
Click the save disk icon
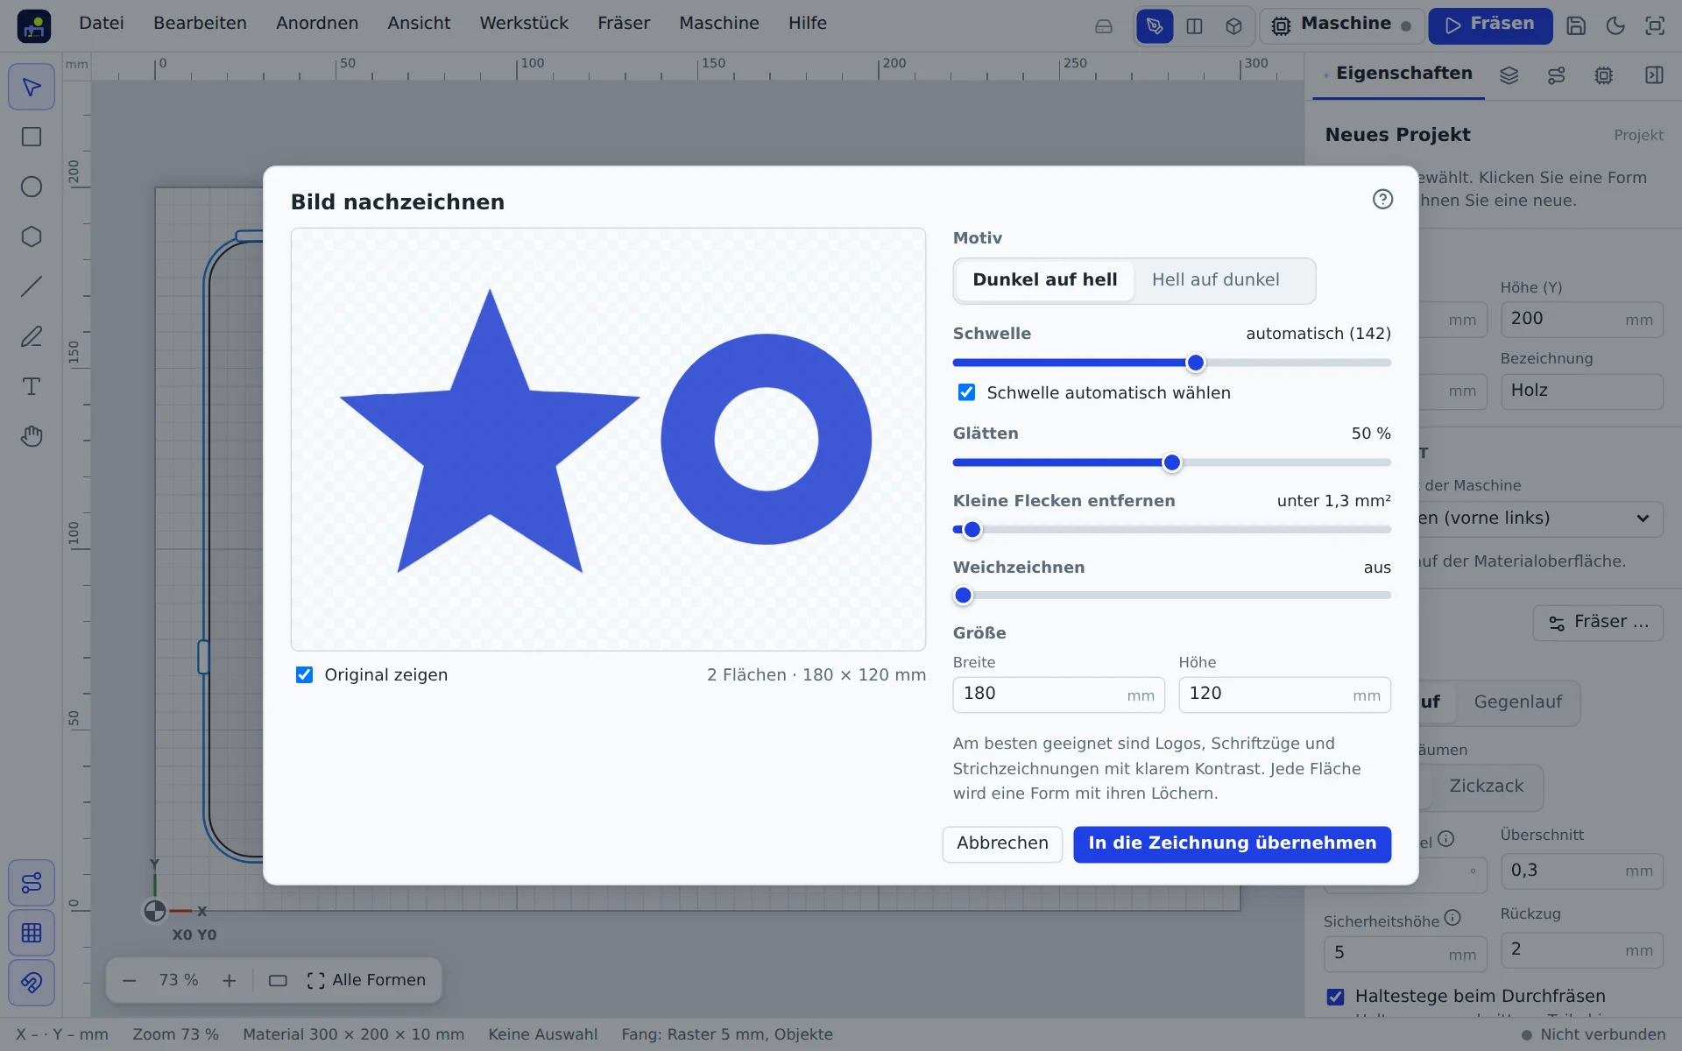tap(1576, 26)
